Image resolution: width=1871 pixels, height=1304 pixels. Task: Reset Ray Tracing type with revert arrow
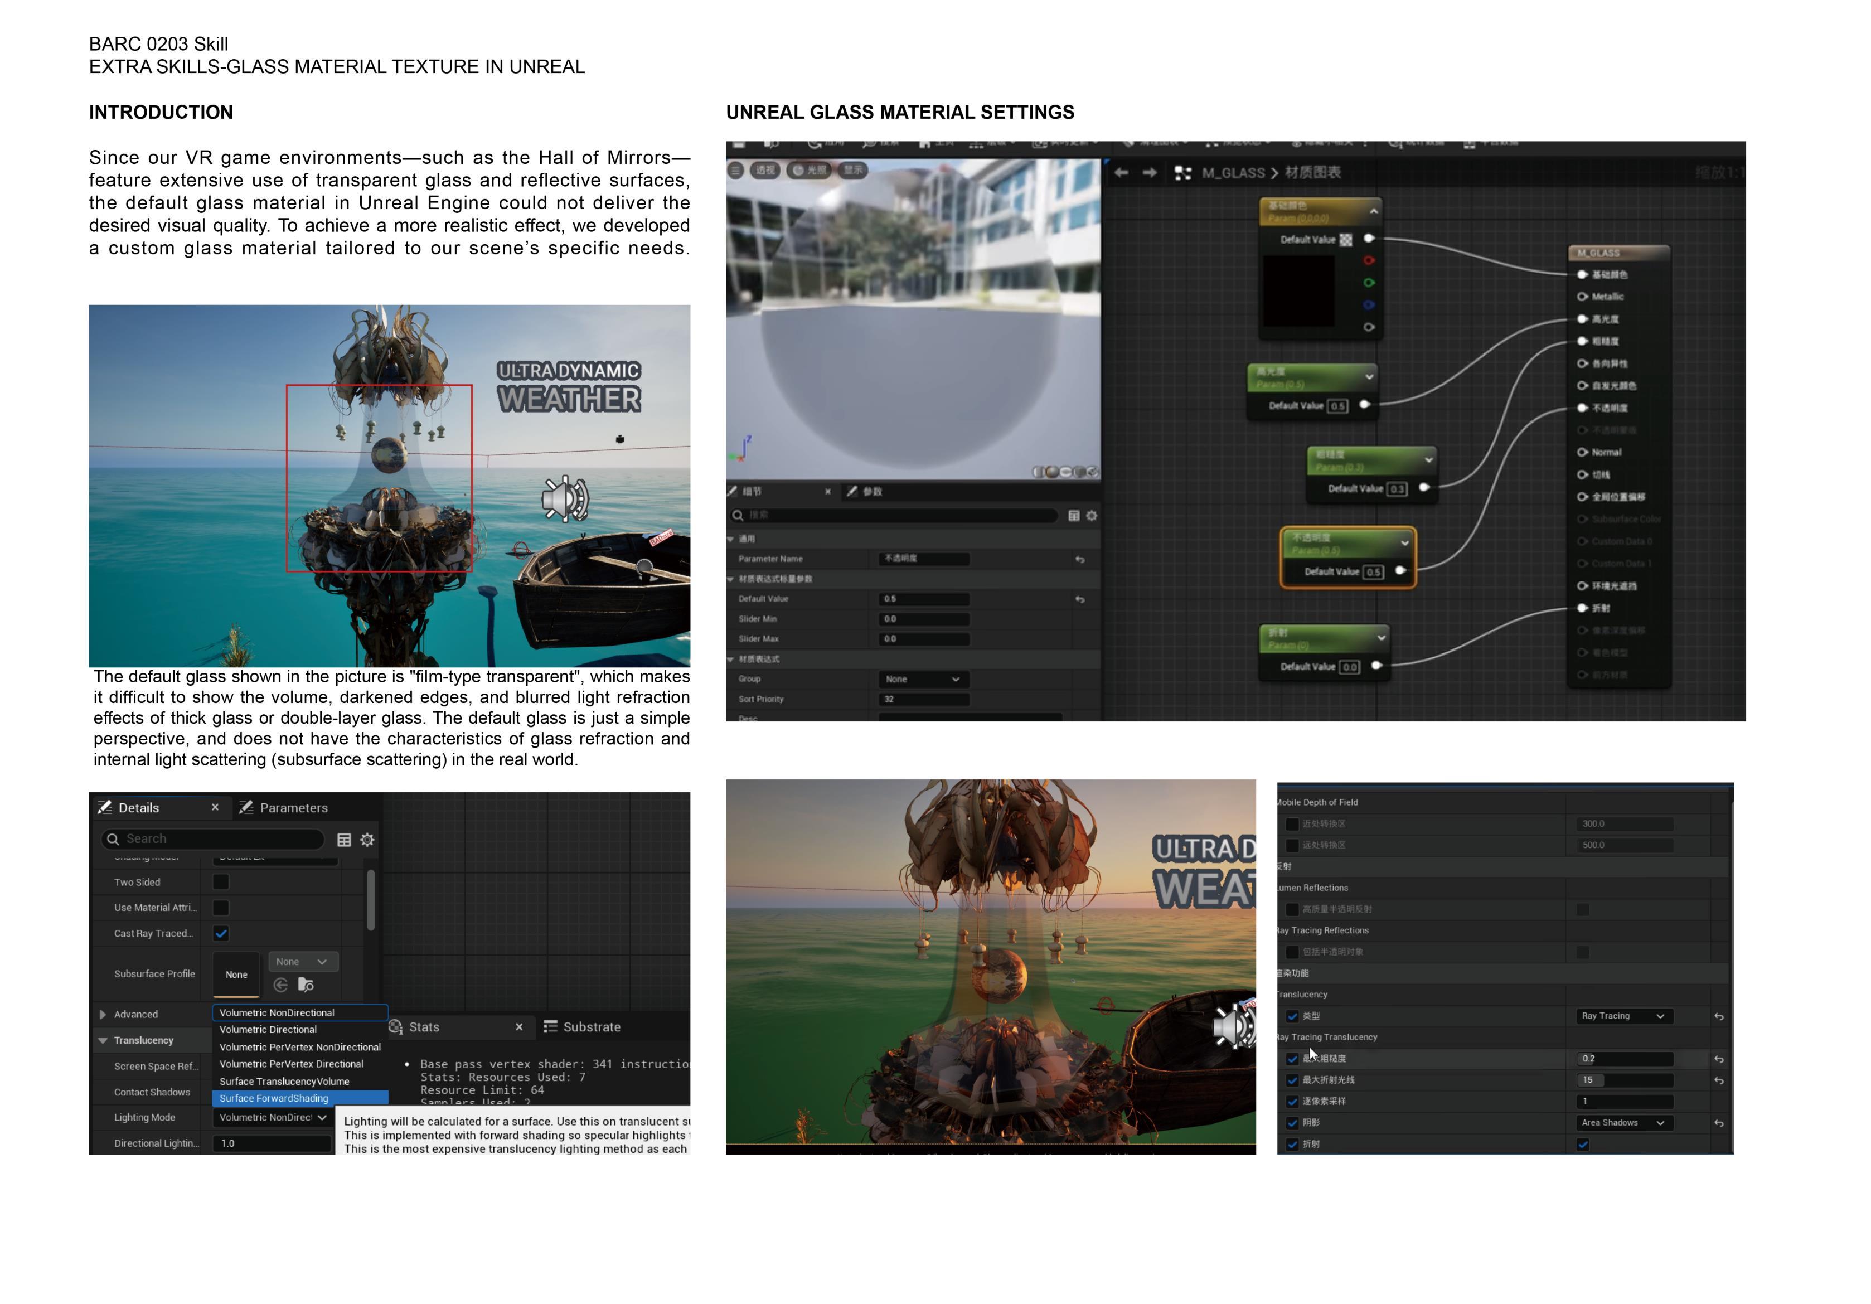pyautogui.click(x=1719, y=1016)
